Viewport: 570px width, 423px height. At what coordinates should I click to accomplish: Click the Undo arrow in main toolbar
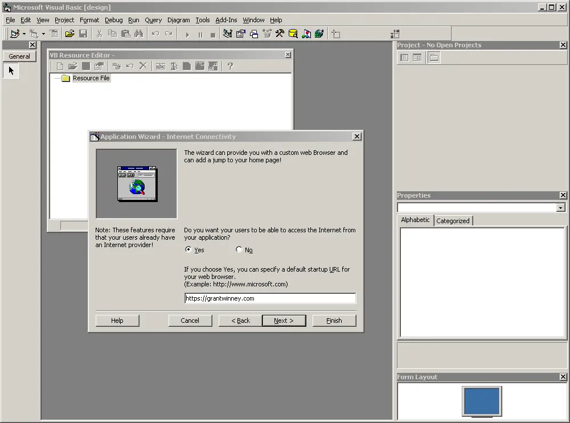[x=155, y=34]
